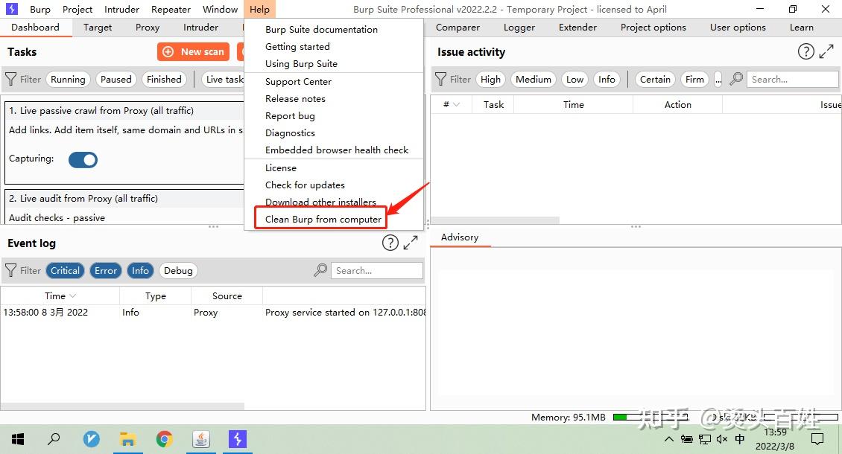The width and height of the screenshot is (842, 454).
Task: Click the network tray icon
Action: tap(705, 440)
